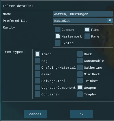Check the Crafting-Material checkbox
Screen dimensions: 114x121
coord(37,67)
